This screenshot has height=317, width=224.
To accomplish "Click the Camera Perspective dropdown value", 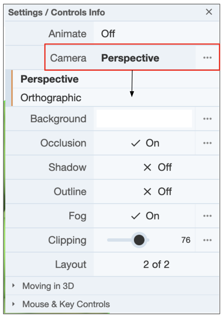I will (130, 58).
